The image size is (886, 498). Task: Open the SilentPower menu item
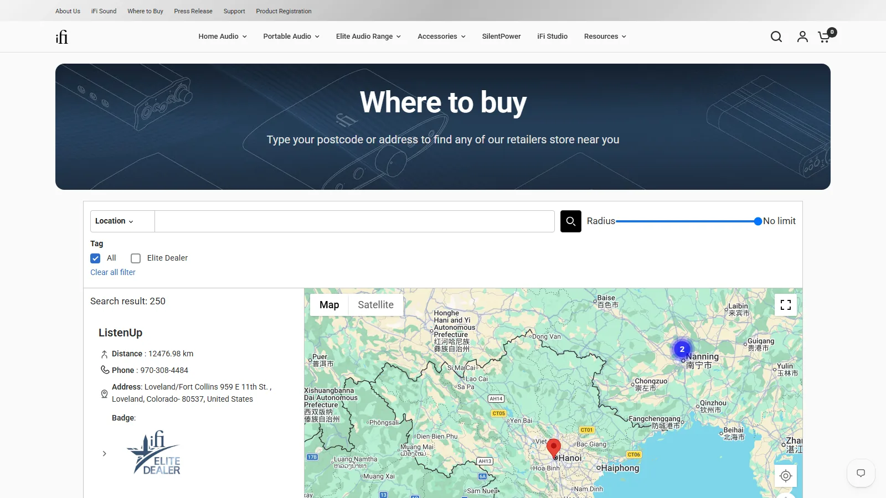pyautogui.click(x=501, y=37)
